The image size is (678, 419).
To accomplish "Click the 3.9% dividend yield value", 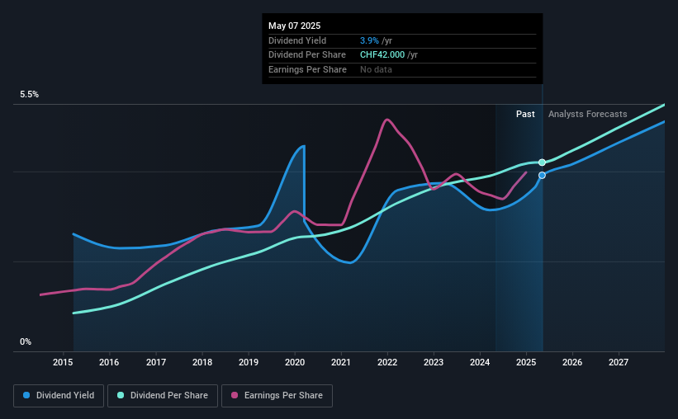I will coord(369,40).
